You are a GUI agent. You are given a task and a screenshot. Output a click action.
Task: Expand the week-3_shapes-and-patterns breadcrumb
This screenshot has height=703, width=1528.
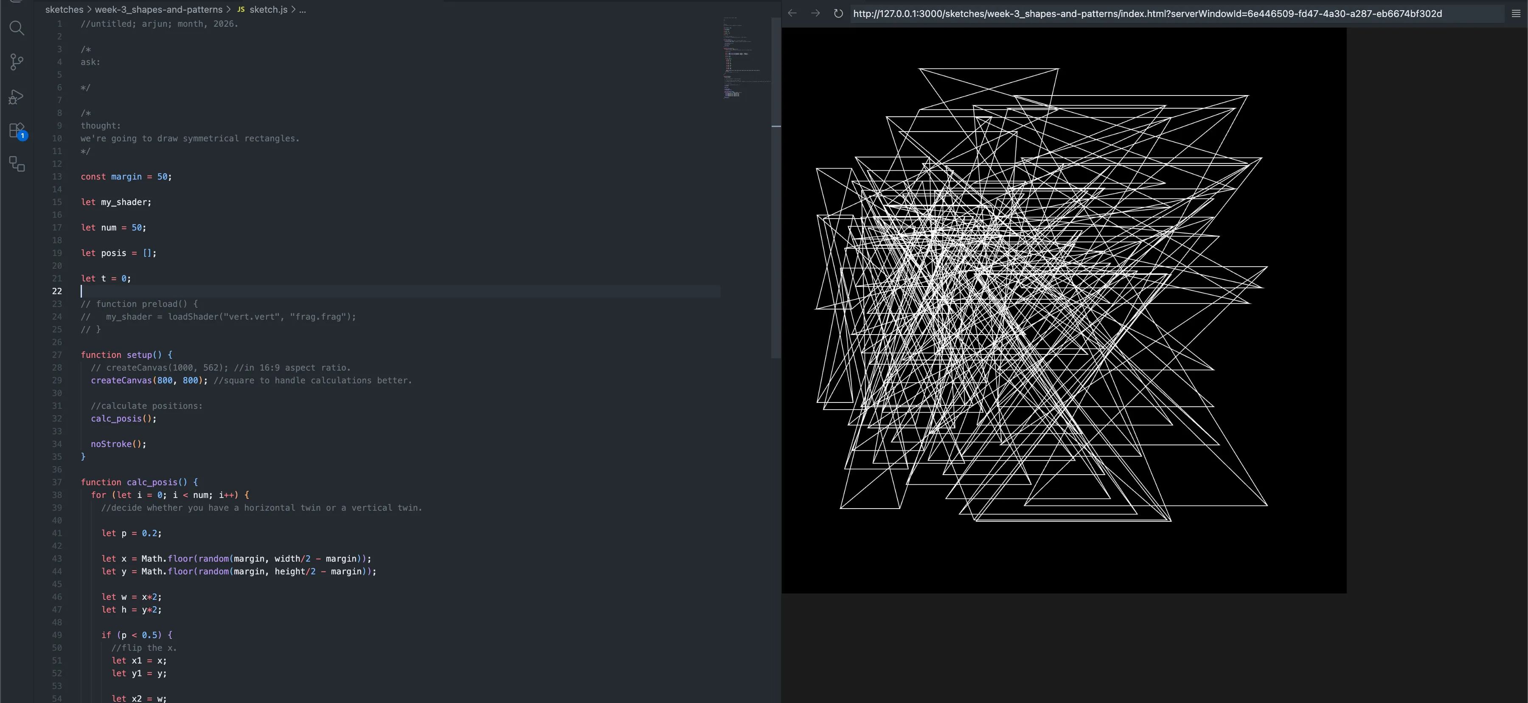click(x=158, y=9)
